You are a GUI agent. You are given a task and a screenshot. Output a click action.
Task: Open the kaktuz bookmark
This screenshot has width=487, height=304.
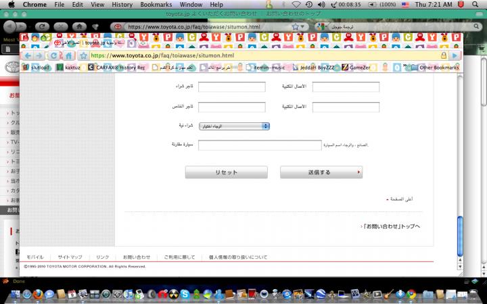(68, 68)
